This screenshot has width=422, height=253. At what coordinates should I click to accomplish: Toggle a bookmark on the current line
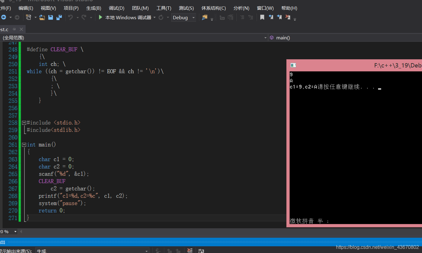(x=262, y=17)
